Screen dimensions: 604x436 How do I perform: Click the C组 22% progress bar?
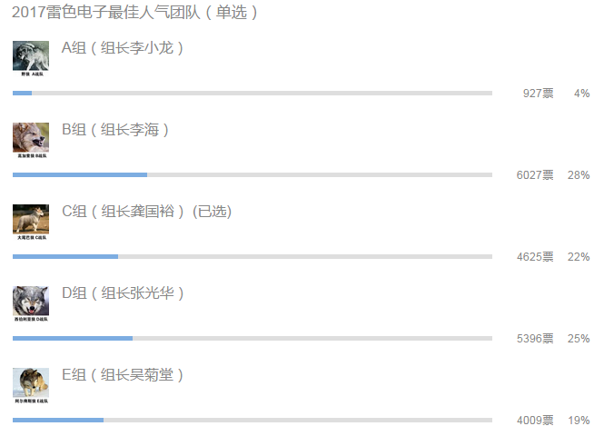click(x=252, y=256)
